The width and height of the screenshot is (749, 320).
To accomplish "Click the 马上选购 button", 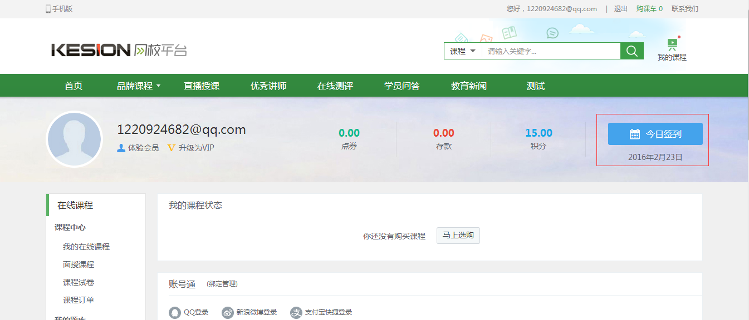I will coord(458,236).
